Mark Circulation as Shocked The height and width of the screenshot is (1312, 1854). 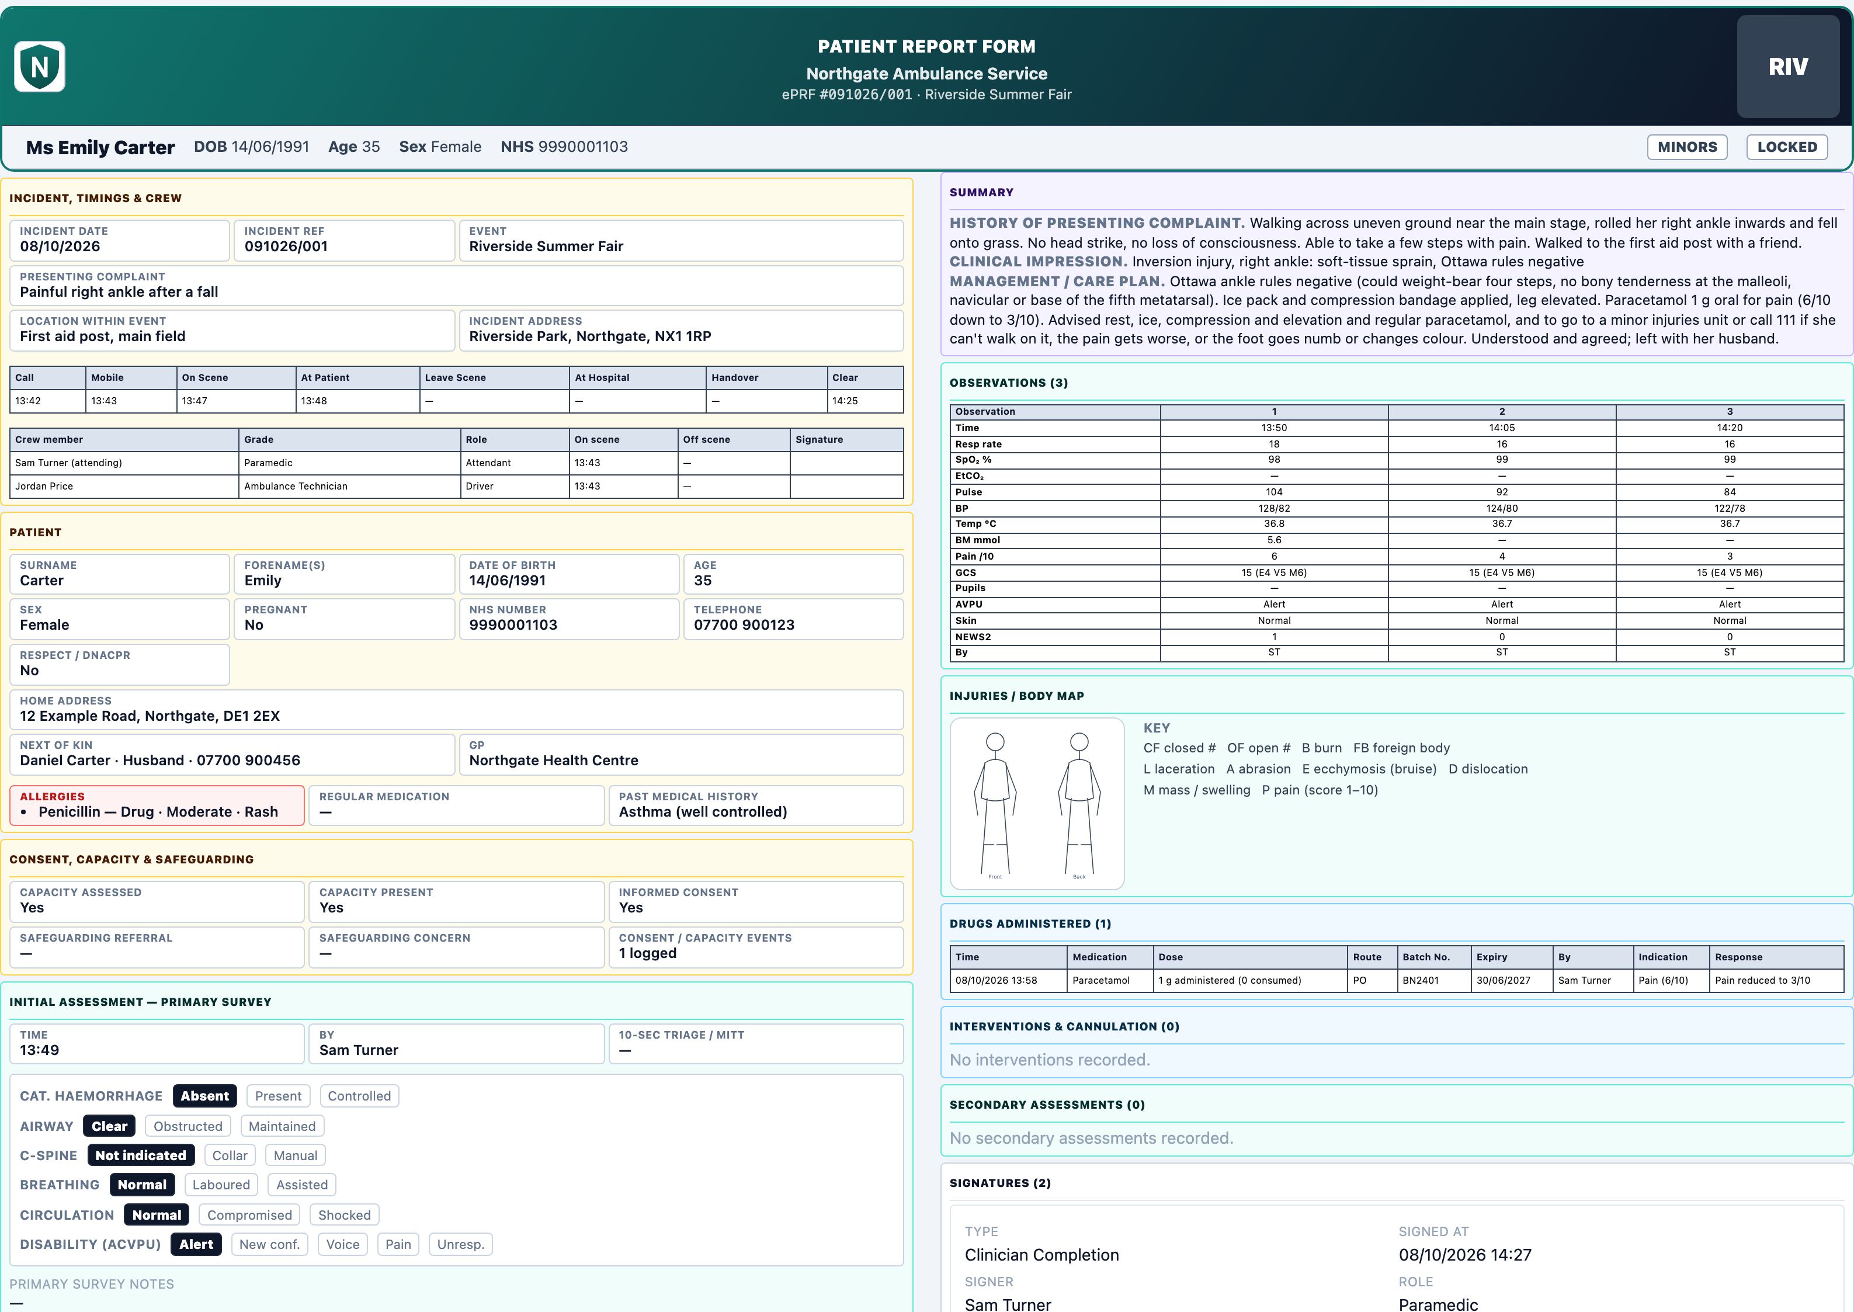click(344, 1215)
